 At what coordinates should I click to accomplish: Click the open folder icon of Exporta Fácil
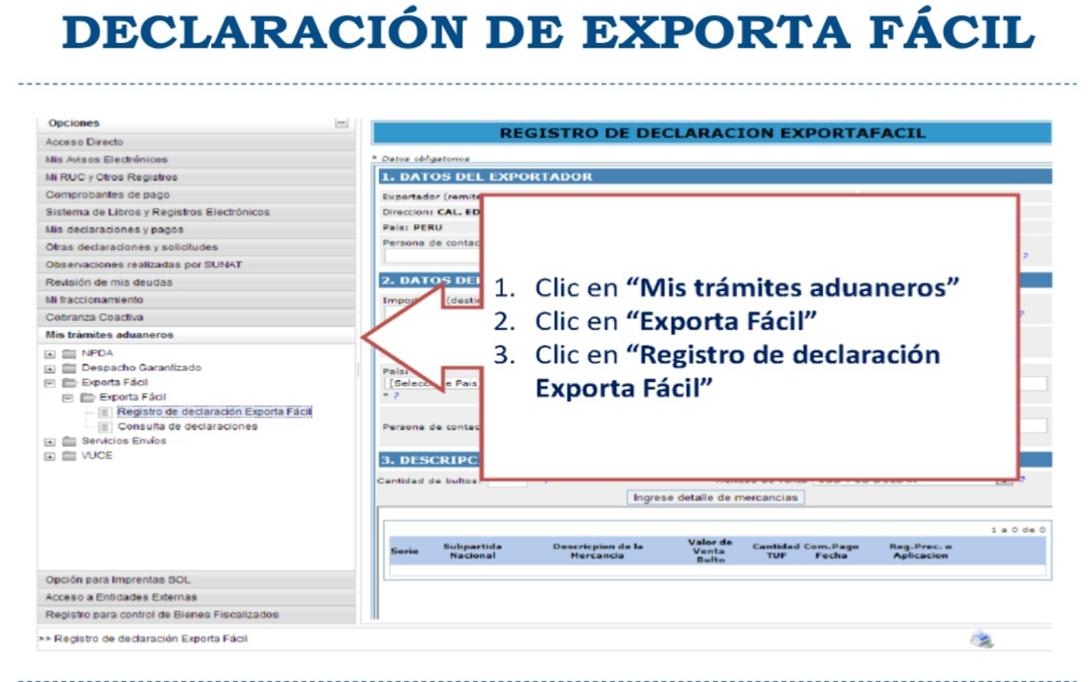point(71,382)
